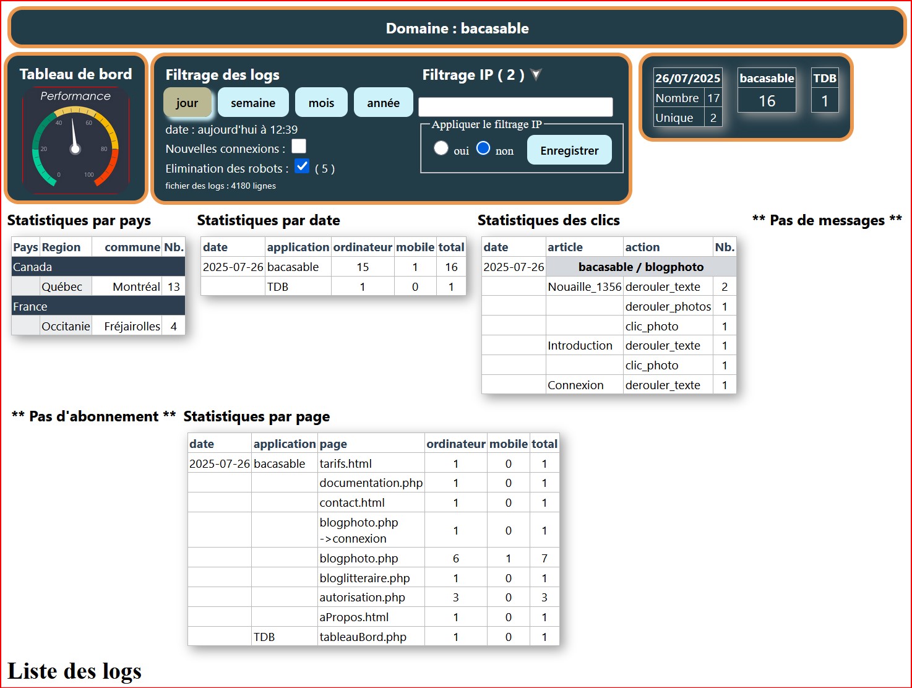
Task: Click the IP filter text field
Action: click(515, 107)
